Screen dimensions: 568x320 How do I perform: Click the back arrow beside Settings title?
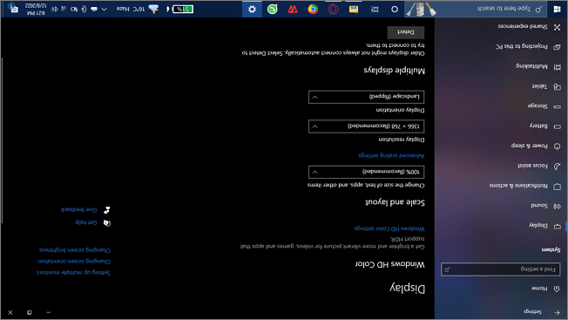[558, 312]
